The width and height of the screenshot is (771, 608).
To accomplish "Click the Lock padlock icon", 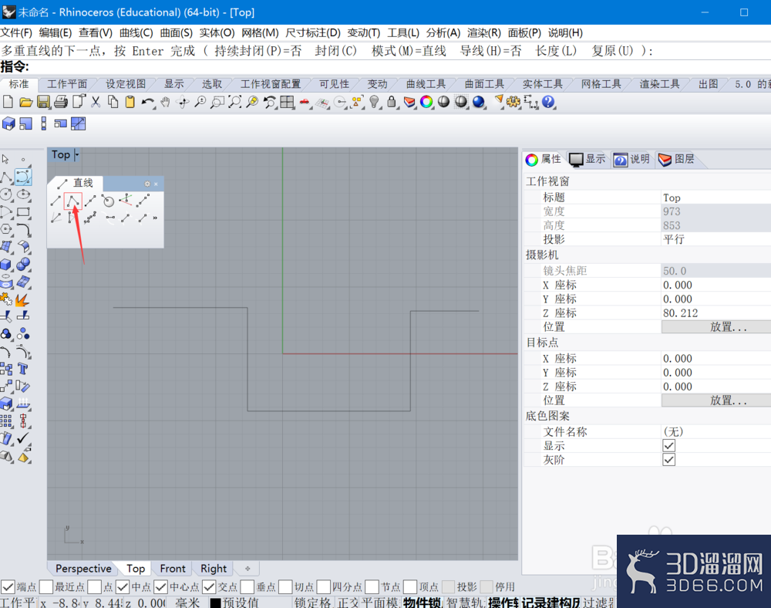I will (x=392, y=102).
